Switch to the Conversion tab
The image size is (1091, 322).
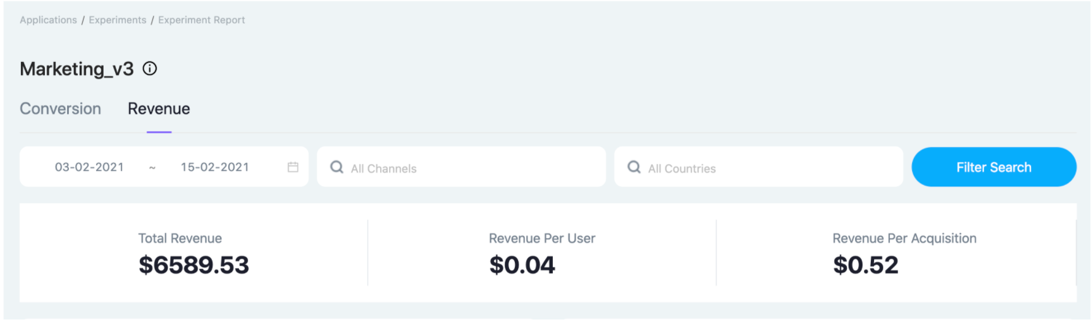click(x=61, y=109)
